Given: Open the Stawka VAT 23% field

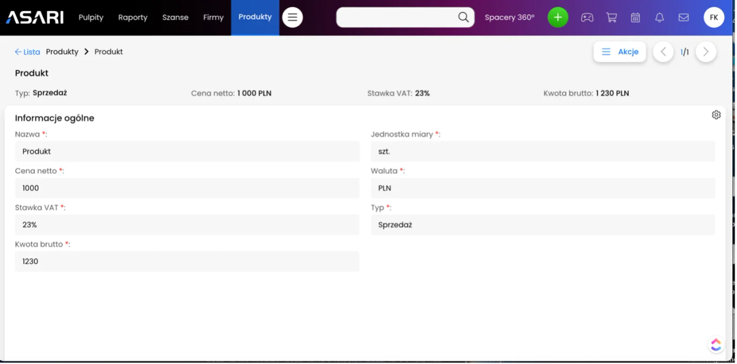Looking at the screenshot, I should tap(187, 225).
